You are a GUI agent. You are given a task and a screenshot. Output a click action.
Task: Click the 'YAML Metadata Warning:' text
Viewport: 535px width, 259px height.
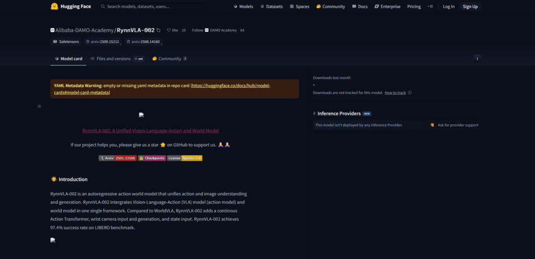click(x=78, y=86)
